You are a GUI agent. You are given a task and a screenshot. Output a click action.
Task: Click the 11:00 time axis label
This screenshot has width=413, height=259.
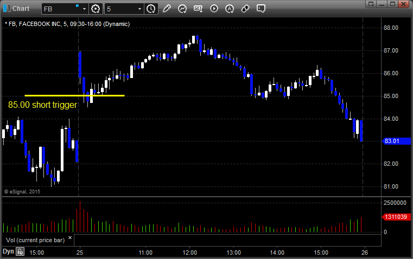click(x=145, y=252)
